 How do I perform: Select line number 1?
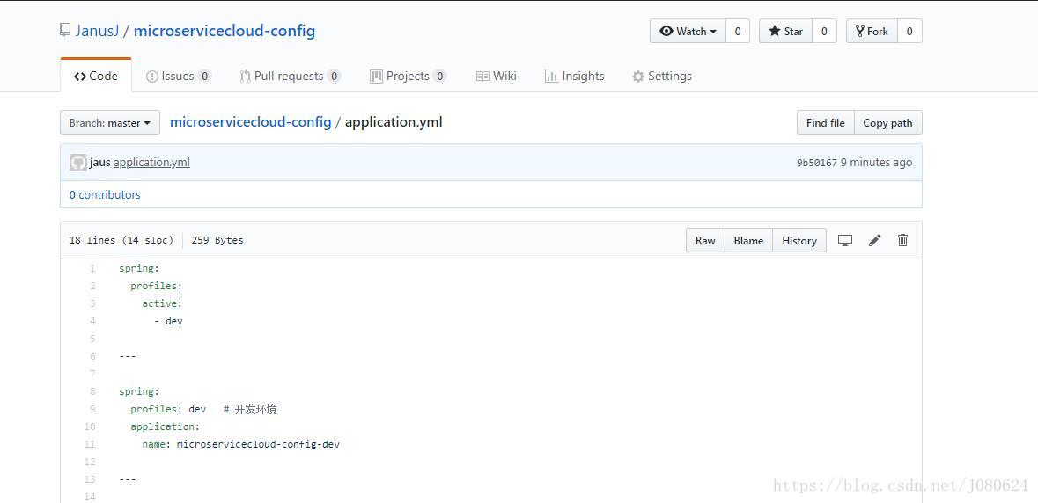[92, 268]
